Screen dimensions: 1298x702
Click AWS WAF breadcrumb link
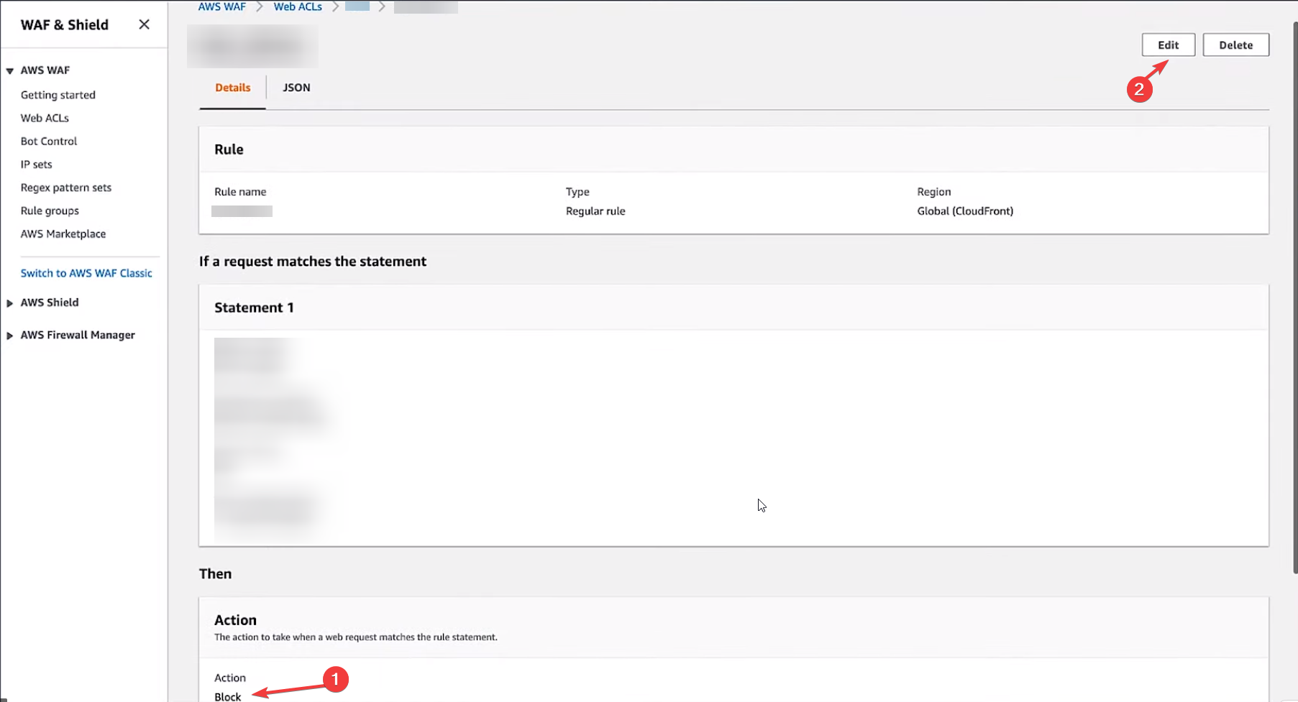pyautogui.click(x=222, y=6)
